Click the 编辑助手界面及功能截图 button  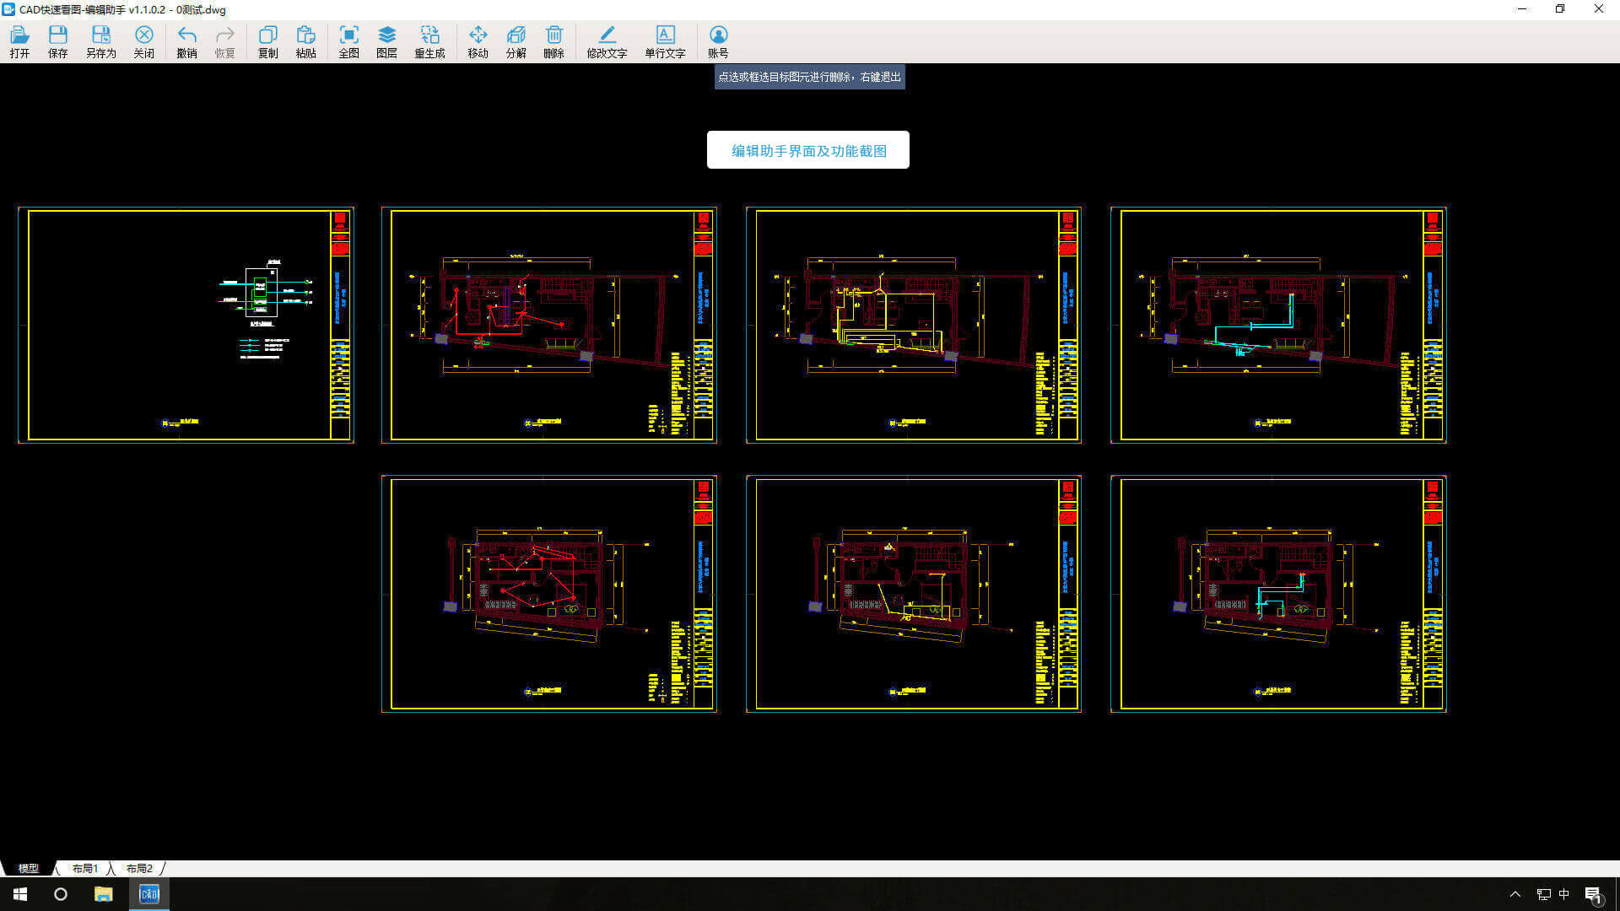[809, 150]
